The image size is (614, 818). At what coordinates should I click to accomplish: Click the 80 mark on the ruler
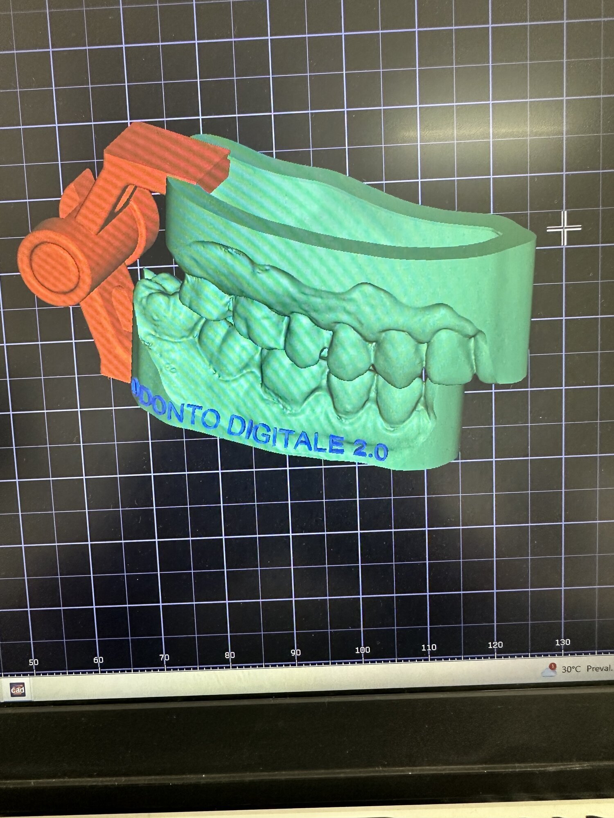pos(230,655)
